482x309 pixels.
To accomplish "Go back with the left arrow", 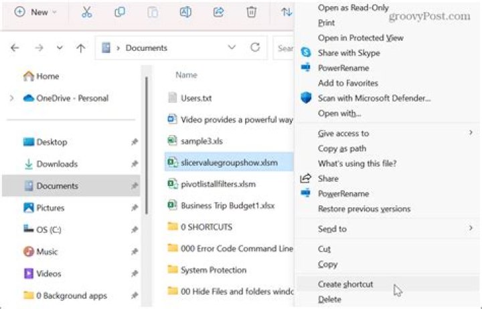I will coord(15,48).
